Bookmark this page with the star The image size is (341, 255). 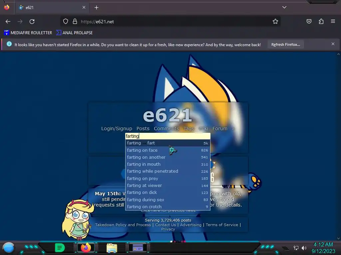click(275, 21)
